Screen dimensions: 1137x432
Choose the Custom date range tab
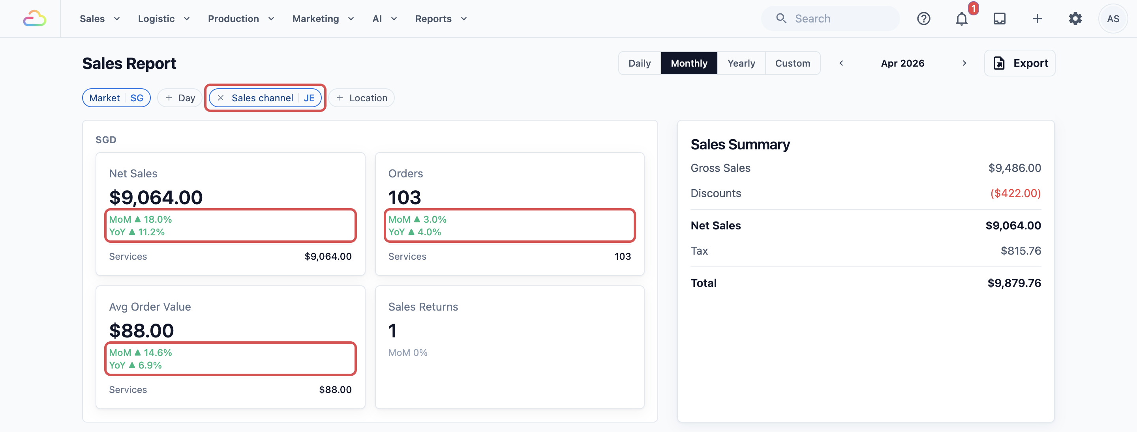[793, 63]
